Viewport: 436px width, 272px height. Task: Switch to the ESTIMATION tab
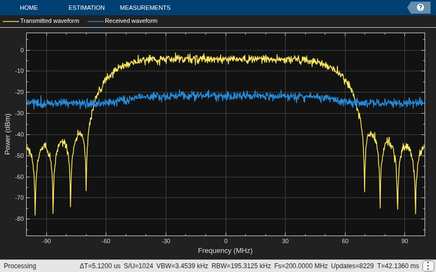pos(87,8)
